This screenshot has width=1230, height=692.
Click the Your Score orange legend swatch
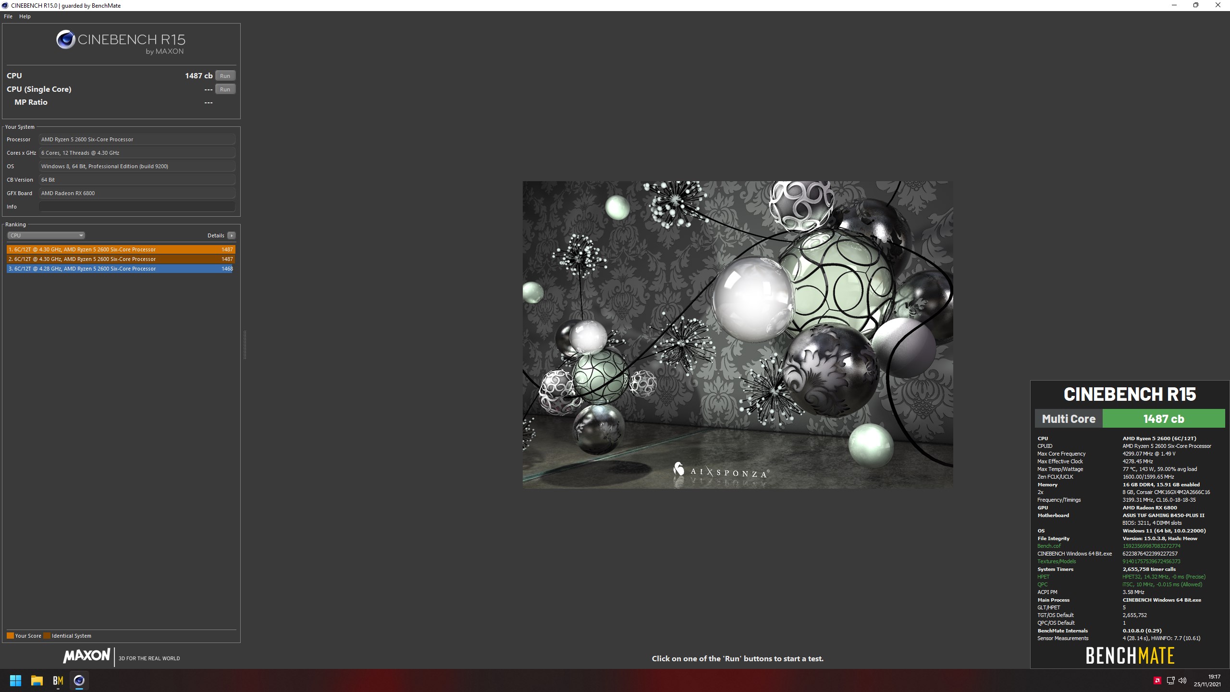click(10, 636)
